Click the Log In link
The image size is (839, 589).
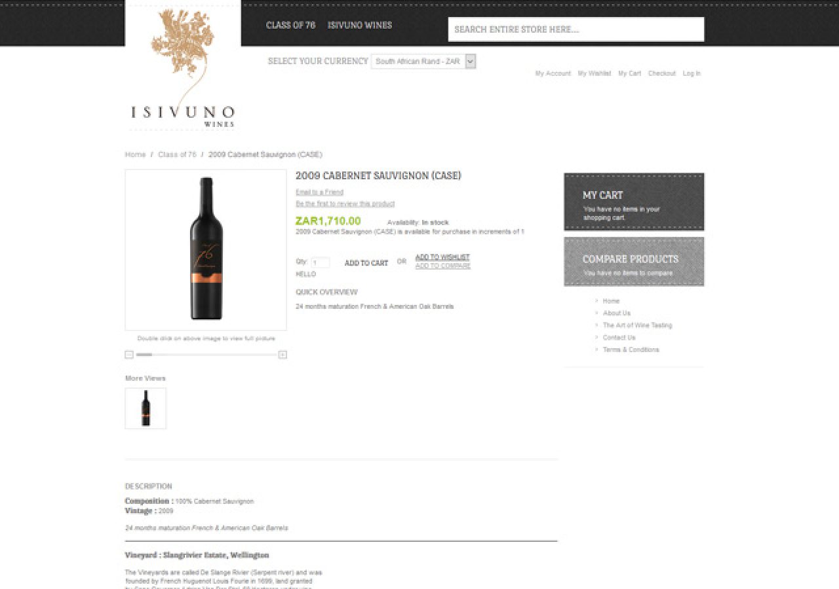pyautogui.click(x=692, y=73)
